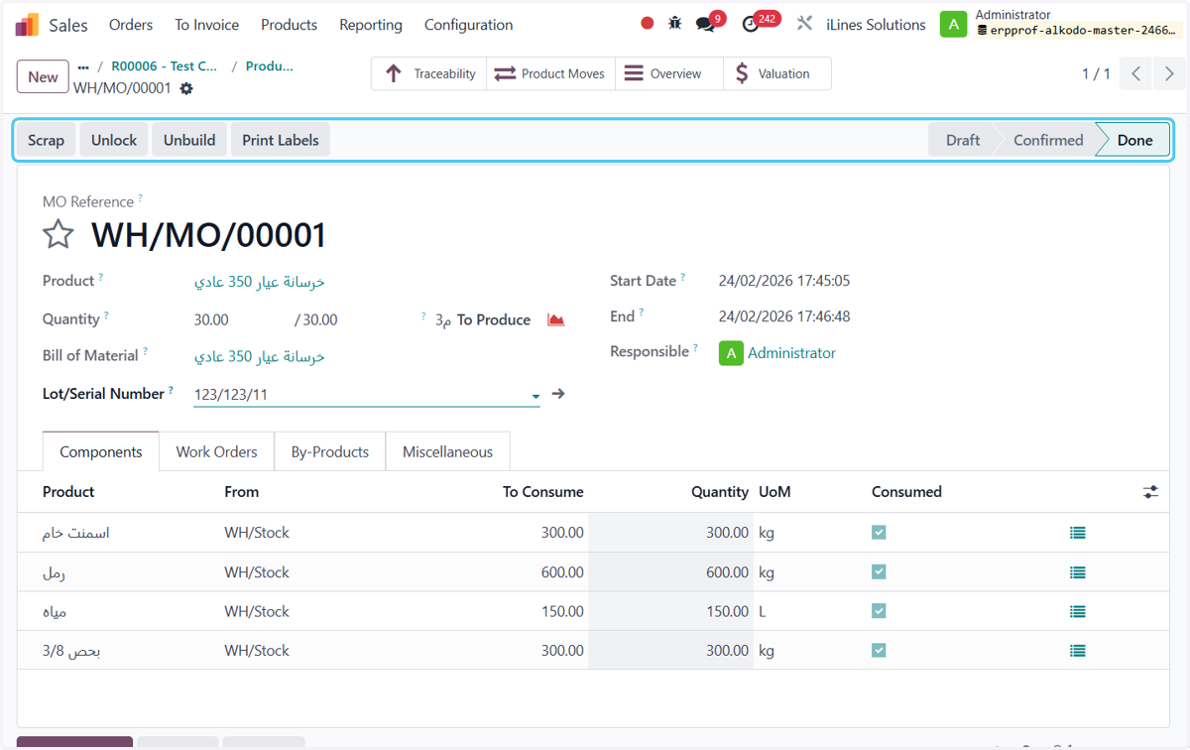Image resolution: width=1190 pixels, height=750 pixels.
Task: Click the red forecast chart icon near To Produce
Action: coord(556,319)
